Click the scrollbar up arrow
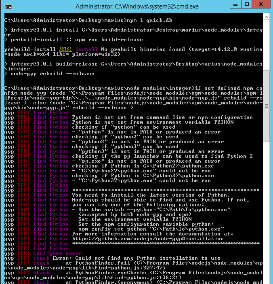This screenshot has width=273, height=284. pyautogui.click(x=266, y=17)
